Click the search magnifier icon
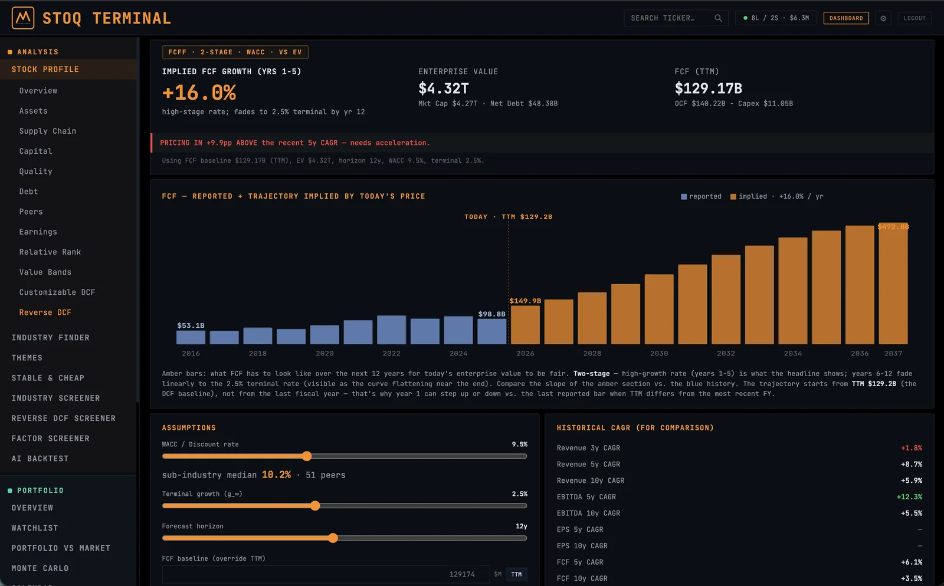 (718, 18)
